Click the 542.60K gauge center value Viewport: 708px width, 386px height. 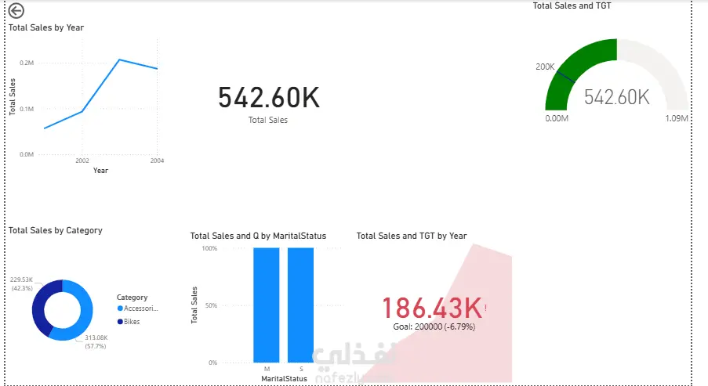[x=617, y=97]
